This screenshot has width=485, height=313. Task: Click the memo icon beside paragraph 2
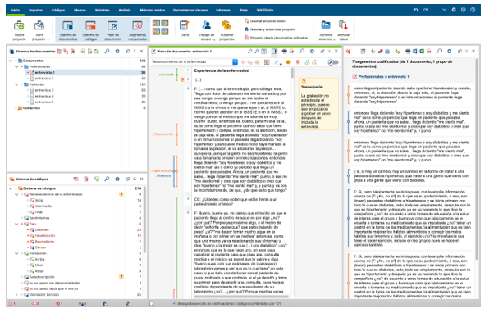[x=182, y=79]
